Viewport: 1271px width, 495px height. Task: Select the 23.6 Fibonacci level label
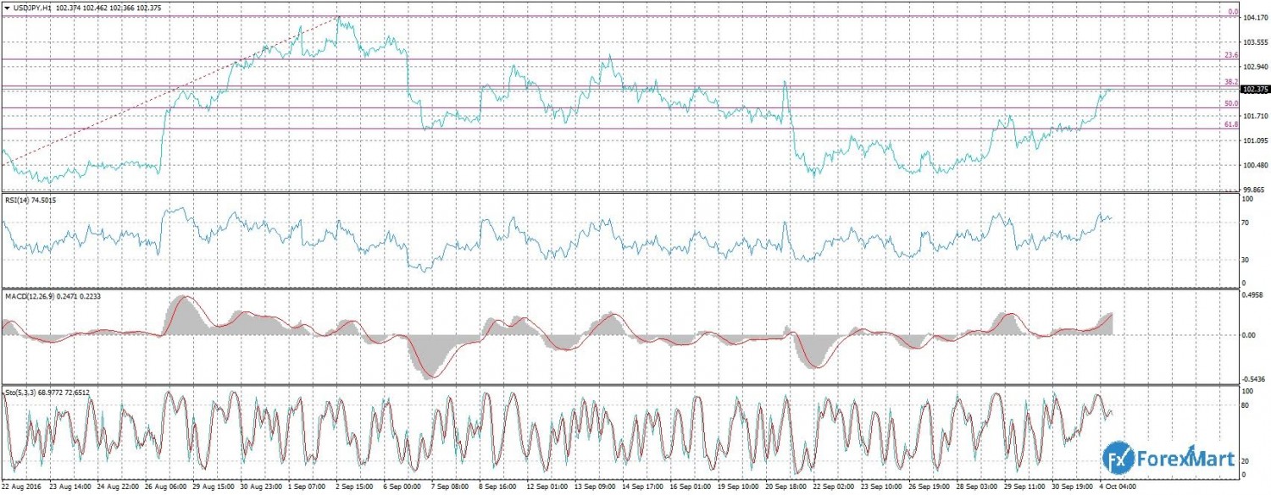[1232, 55]
